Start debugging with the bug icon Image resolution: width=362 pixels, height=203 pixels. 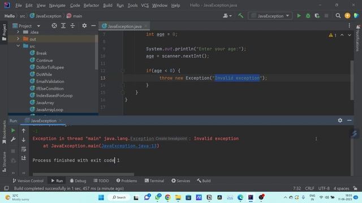(308, 16)
